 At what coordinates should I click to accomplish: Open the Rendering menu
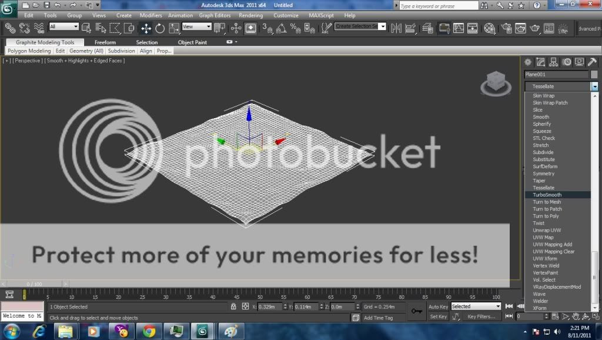(x=250, y=15)
